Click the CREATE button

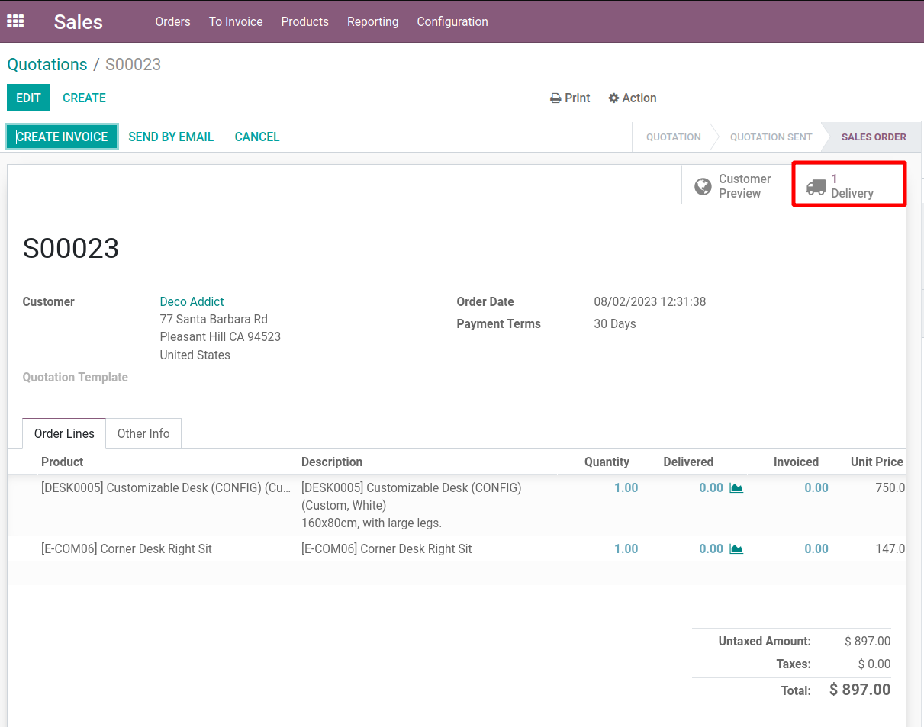pos(84,98)
